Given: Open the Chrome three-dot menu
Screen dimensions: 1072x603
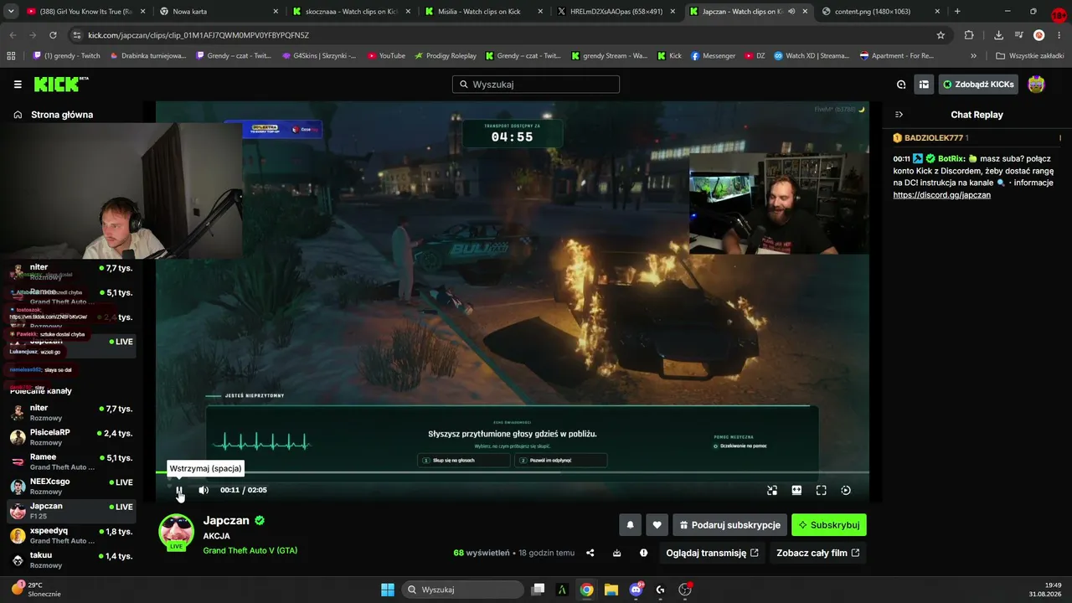Looking at the screenshot, I should pyautogui.click(x=1059, y=35).
